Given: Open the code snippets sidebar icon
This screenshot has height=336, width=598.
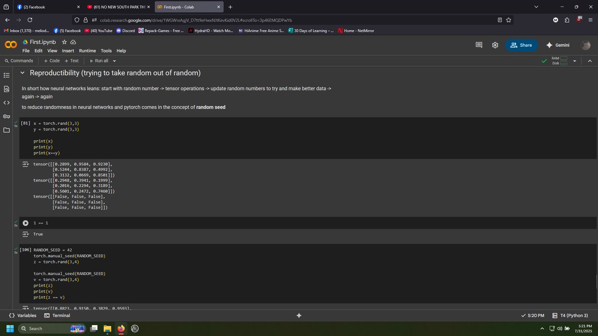Looking at the screenshot, I should point(6,103).
